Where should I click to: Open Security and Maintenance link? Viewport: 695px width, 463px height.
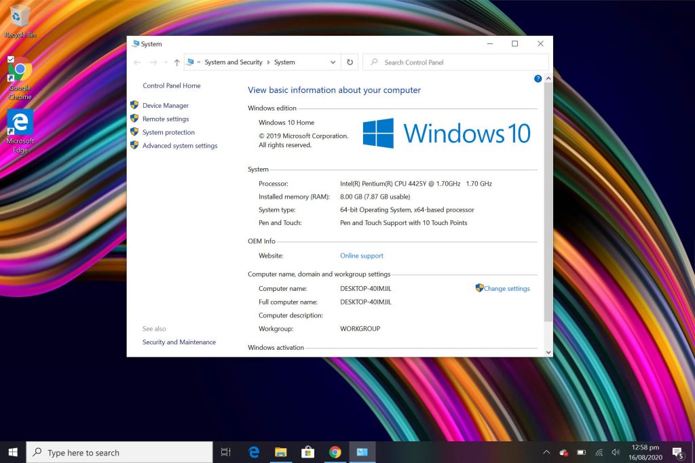point(179,342)
